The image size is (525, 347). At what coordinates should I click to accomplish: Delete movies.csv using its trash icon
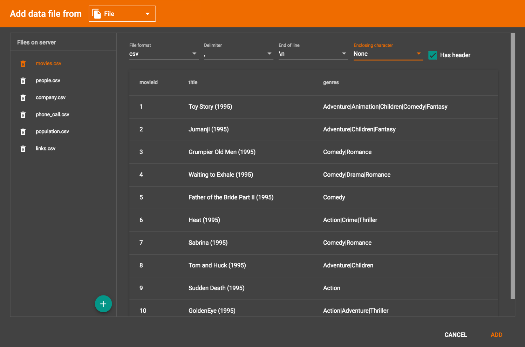[23, 64]
